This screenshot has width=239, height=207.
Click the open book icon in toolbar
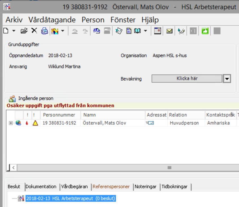tap(137, 31)
